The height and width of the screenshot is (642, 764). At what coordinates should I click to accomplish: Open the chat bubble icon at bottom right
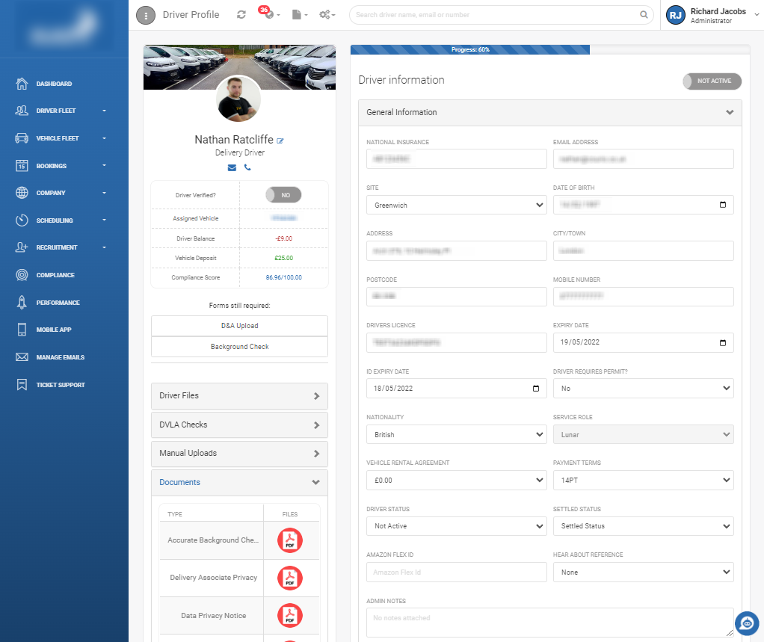click(746, 623)
